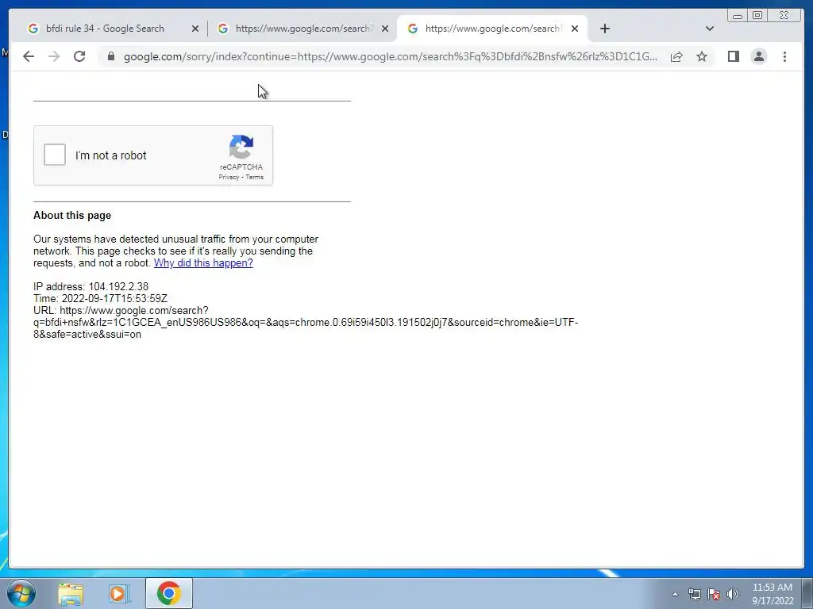The height and width of the screenshot is (609, 813).
Task: Click the IP address 104.192.2.38 text
Action: pyautogui.click(x=91, y=286)
